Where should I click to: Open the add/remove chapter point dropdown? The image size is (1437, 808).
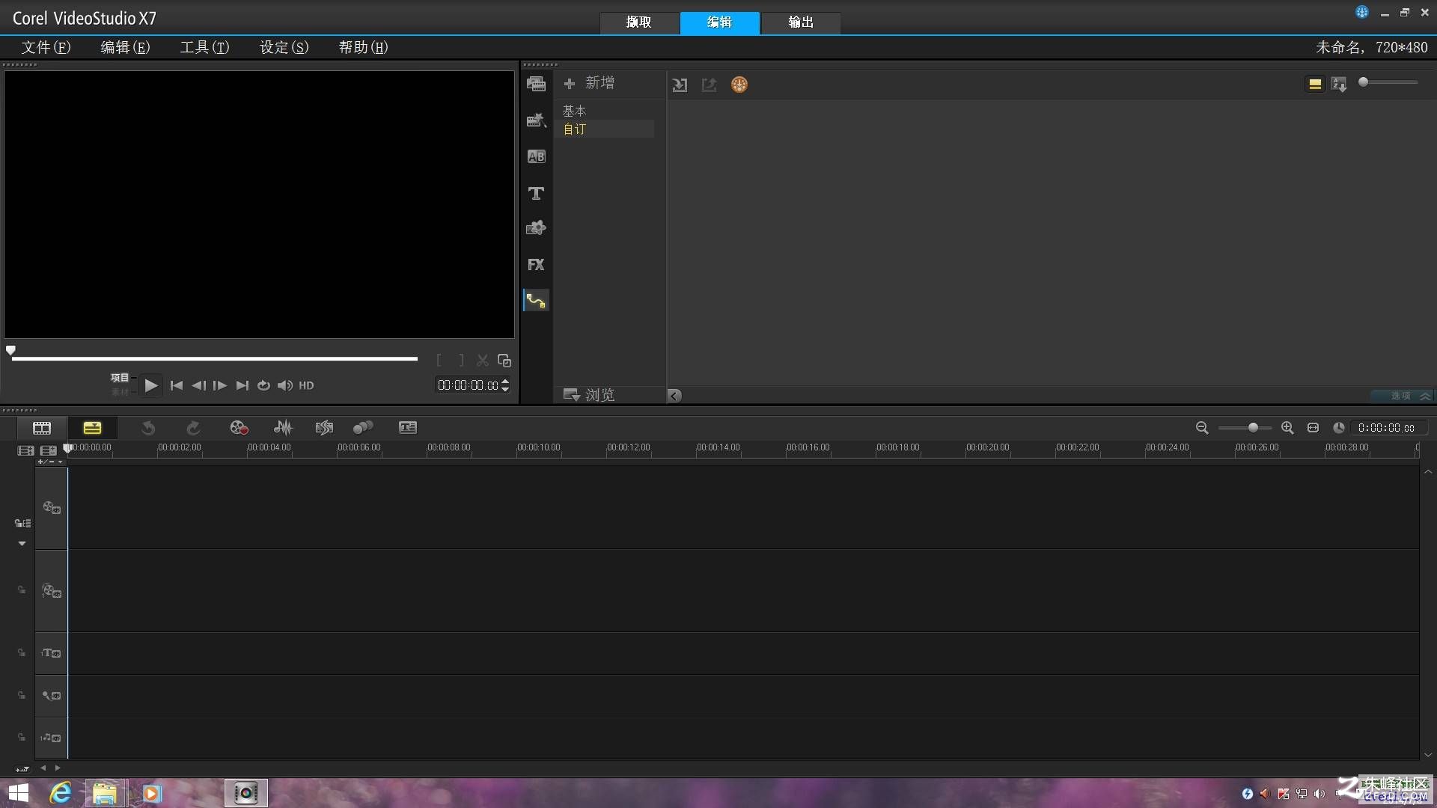click(x=51, y=462)
